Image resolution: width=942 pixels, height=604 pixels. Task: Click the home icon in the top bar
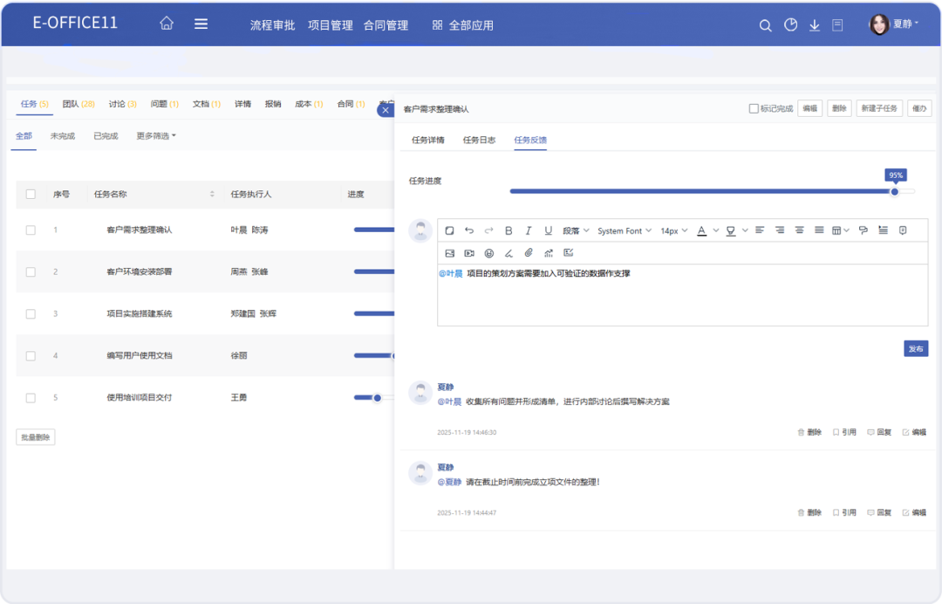coord(167,24)
